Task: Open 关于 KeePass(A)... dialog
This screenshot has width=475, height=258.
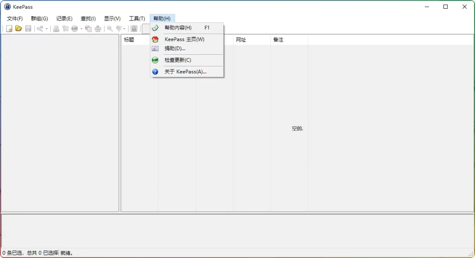Action: click(x=187, y=72)
